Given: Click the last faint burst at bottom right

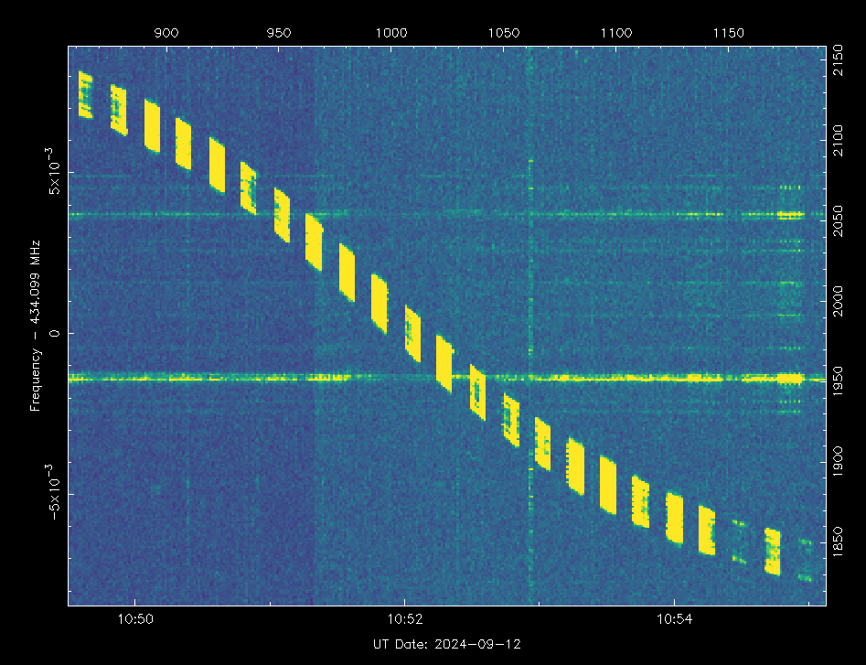Looking at the screenshot, I should tap(805, 560).
